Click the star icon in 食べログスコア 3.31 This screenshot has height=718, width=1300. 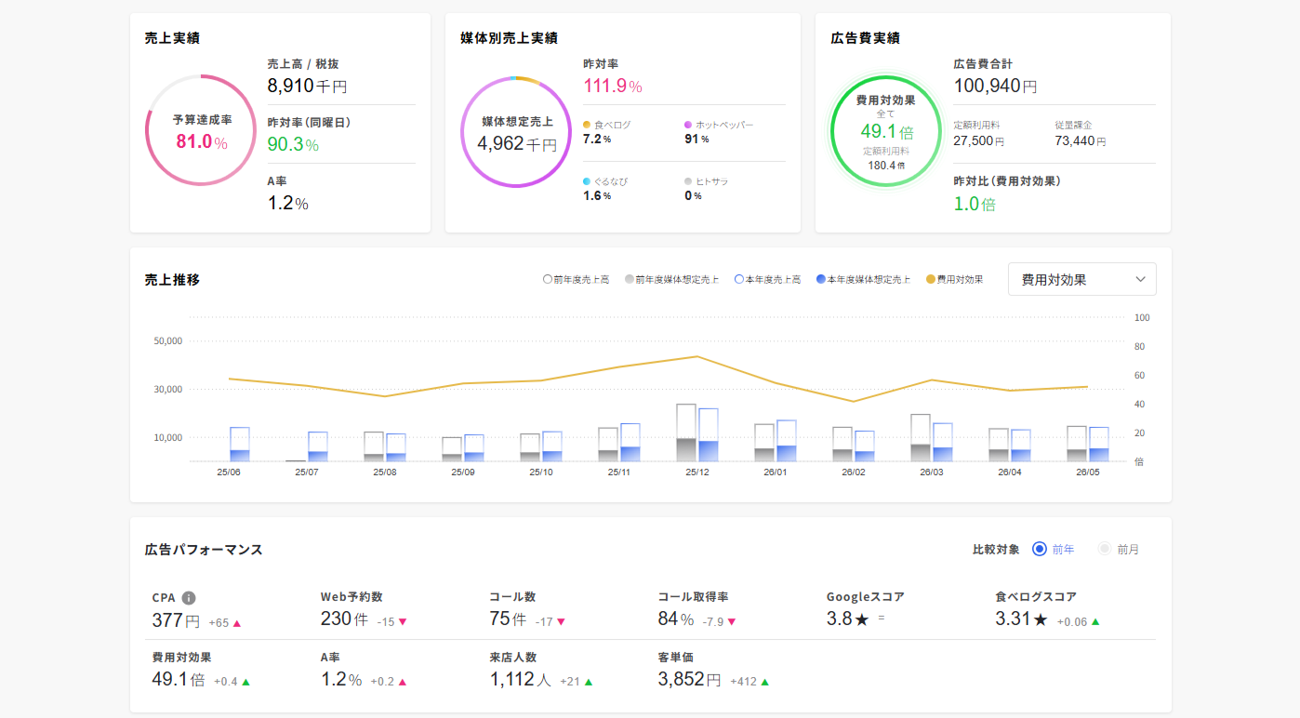pyautogui.click(x=1041, y=620)
